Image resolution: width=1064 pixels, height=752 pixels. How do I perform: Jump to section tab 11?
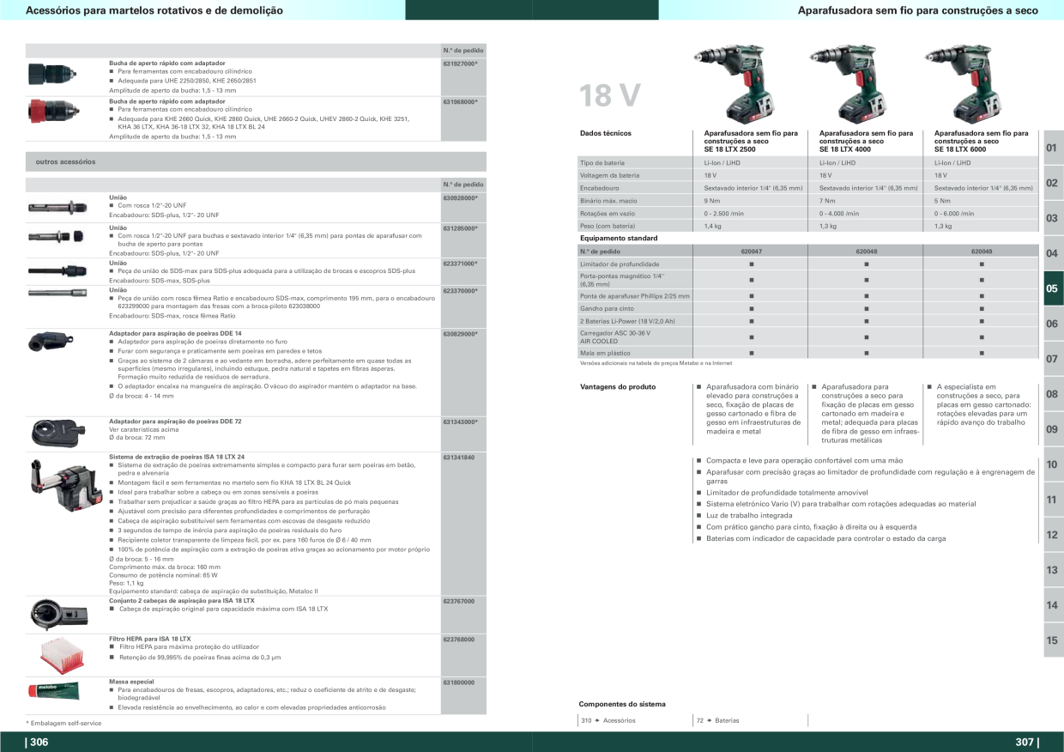coord(1053,500)
